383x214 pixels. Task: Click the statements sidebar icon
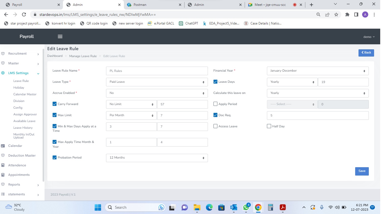click(3, 194)
